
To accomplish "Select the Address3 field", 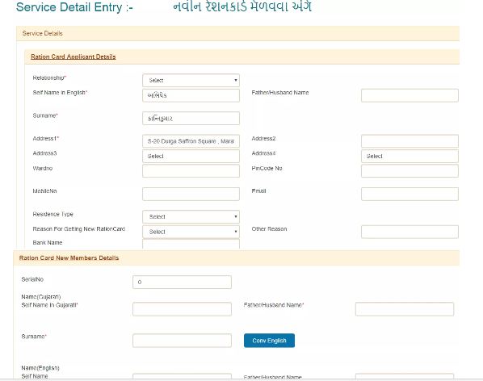I will pyautogui.click(x=191, y=156).
